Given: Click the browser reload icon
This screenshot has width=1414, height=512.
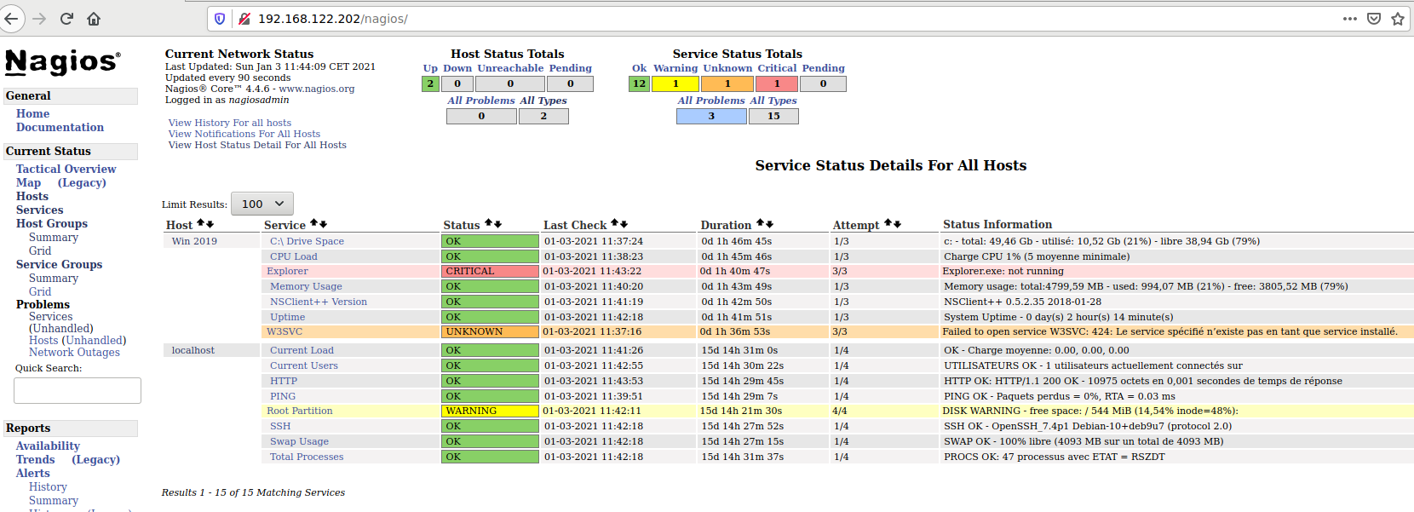Looking at the screenshot, I should (66, 19).
